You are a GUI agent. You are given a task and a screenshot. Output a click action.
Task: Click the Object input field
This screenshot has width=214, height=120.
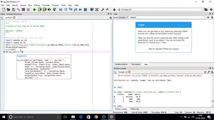170,17
